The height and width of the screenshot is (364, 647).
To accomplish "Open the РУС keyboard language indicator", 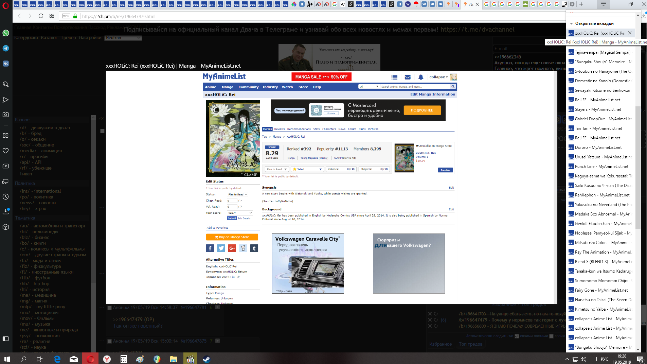I will coord(604,359).
